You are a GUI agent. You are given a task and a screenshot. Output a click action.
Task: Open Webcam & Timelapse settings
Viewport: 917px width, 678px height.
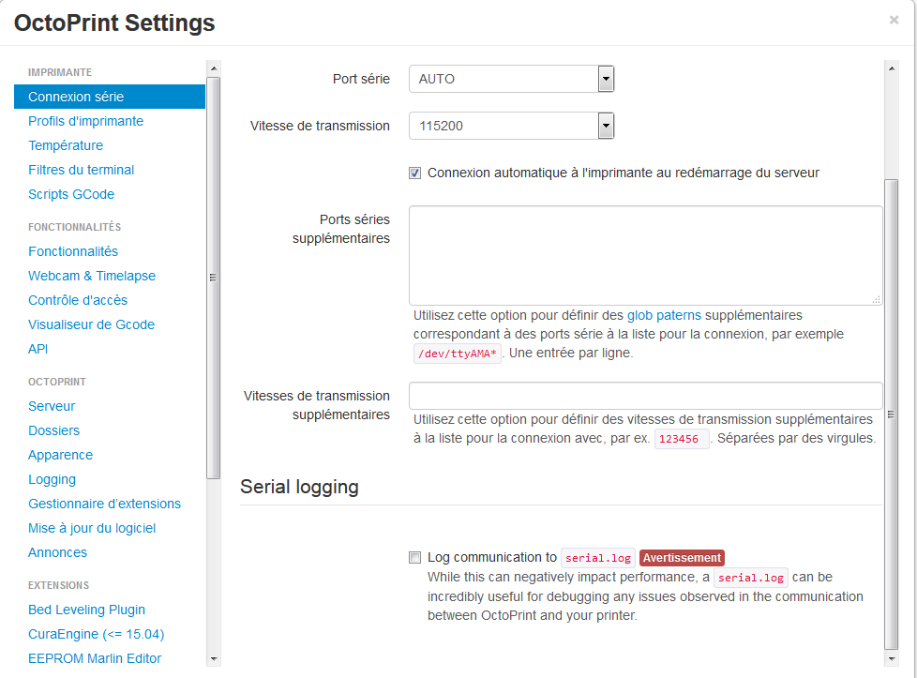pyautogui.click(x=92, y=276)
